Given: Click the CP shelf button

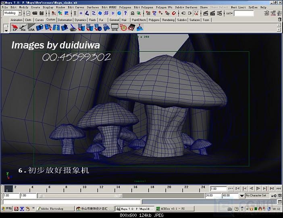Looking at the screenshot, I should click(x=15, y=28).
